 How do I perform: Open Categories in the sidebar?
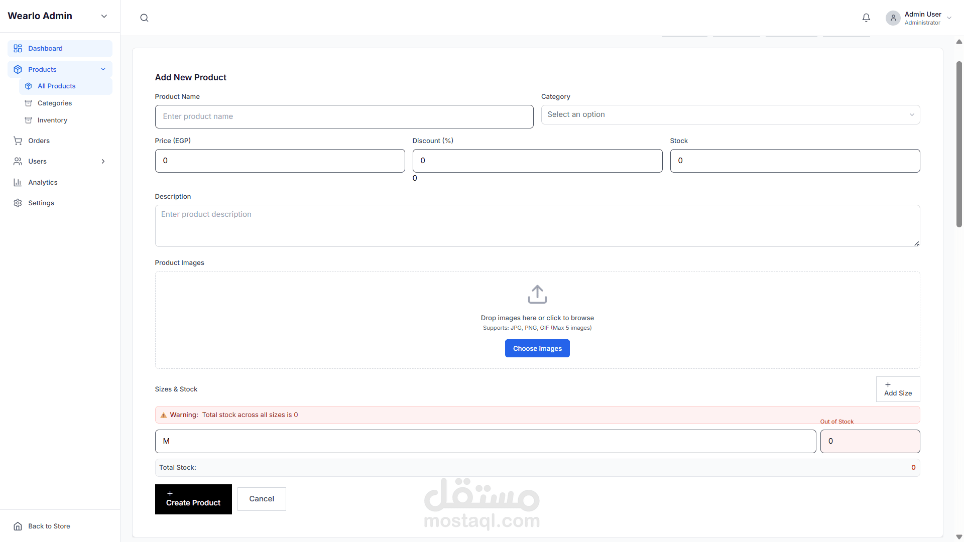55,103
